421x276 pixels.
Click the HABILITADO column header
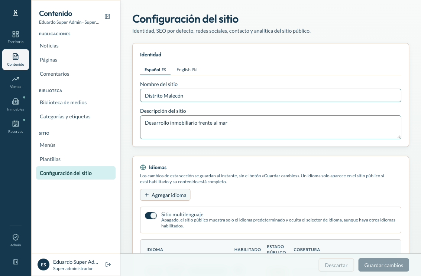pos(247,250)
